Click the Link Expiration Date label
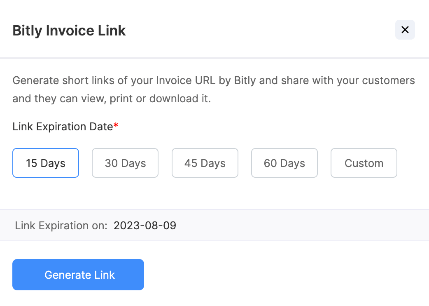Screen dimensions: 429x306 click(x=62, y=127)
